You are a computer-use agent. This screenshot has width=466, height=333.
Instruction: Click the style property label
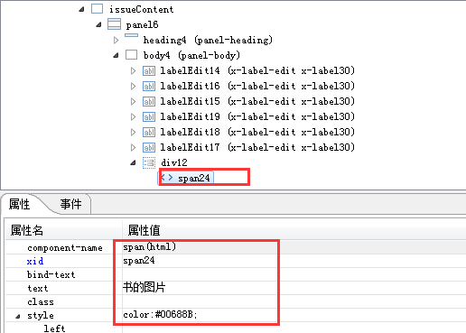[x=41, y=316]
